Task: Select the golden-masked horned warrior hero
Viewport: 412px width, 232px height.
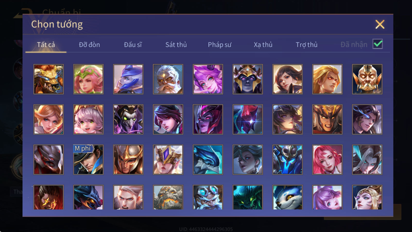Action: click(367, 79)
